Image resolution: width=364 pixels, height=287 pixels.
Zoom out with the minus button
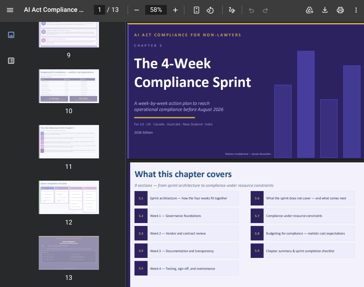[137, 10]
